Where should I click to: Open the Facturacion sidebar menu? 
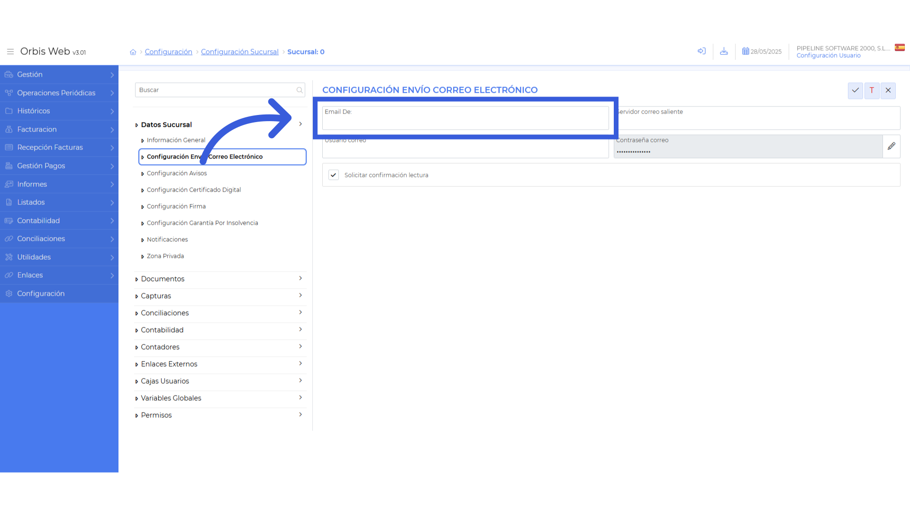(x=59, y=129)
